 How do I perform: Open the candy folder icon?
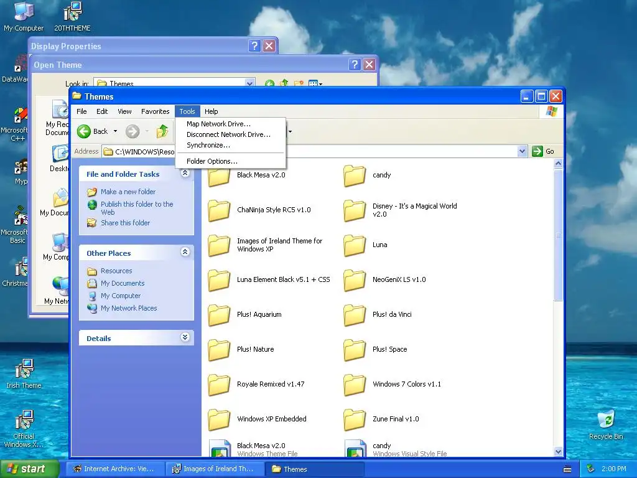[x=354, y=176]
